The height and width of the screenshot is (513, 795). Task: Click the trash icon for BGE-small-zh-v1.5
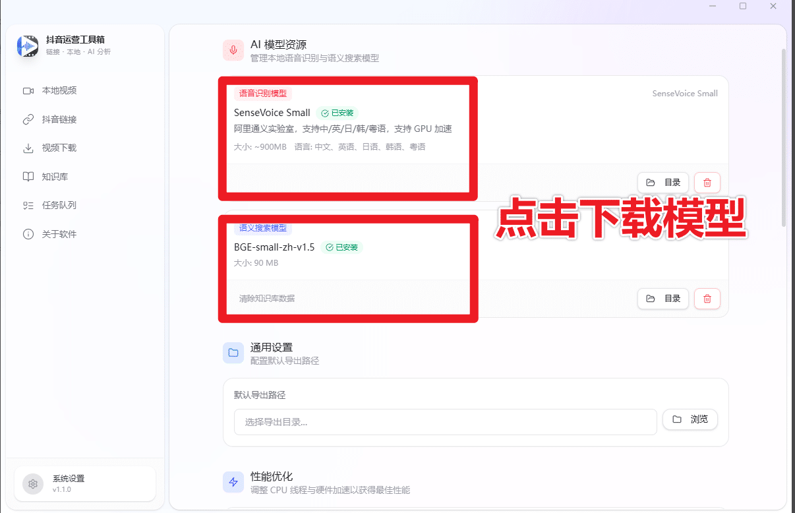pos(707,299)
